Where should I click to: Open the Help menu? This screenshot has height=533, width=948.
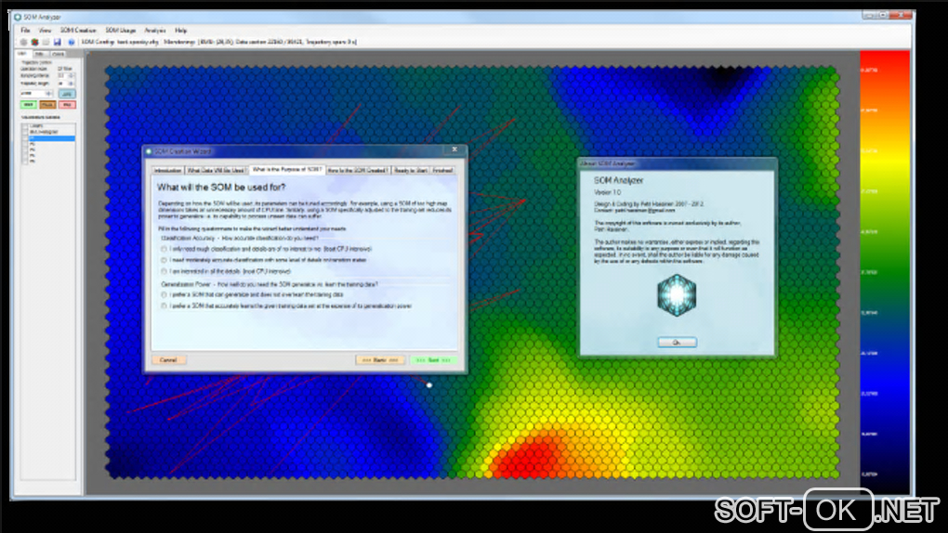[x=181, y=31]
